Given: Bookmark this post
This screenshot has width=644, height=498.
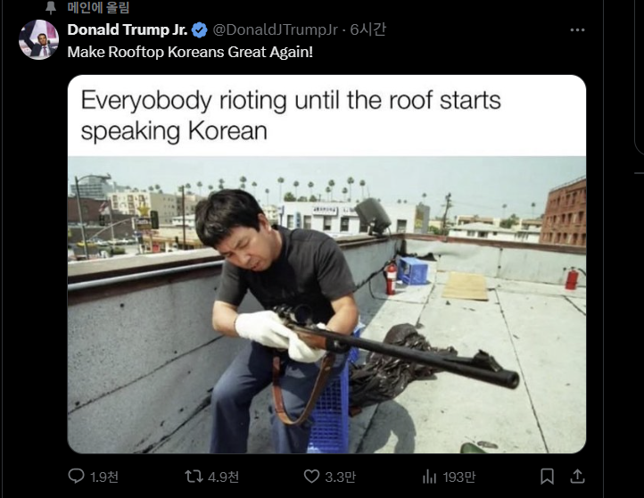Looking at the screenshot, I should coord(547,477).
